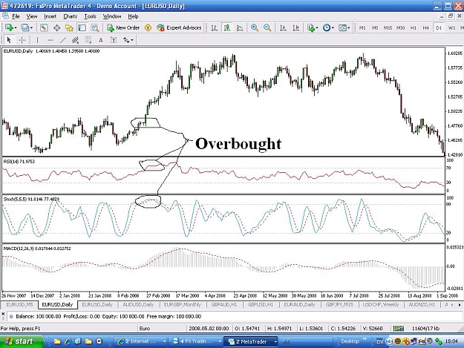Viewport: 464px width, 348px height.
Task: Open the Data Window crosshair-target icon
Action: (56, 27)
